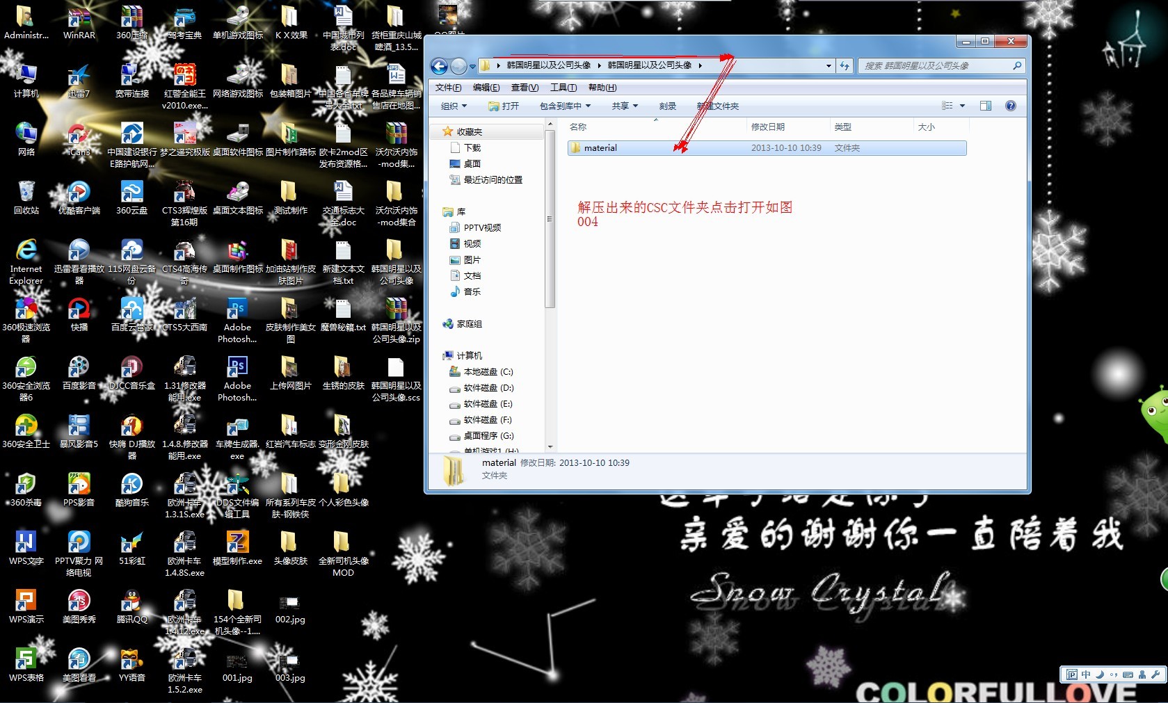Click the navigation pane scroll-down arrow
Screen dimensions: 1168x703
tap(550, 447)
